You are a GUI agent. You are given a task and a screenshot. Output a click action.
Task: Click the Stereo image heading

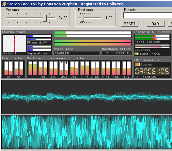pos(14,32)
